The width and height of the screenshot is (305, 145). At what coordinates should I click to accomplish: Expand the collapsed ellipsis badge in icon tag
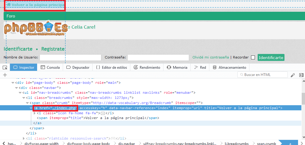point(103,113)
